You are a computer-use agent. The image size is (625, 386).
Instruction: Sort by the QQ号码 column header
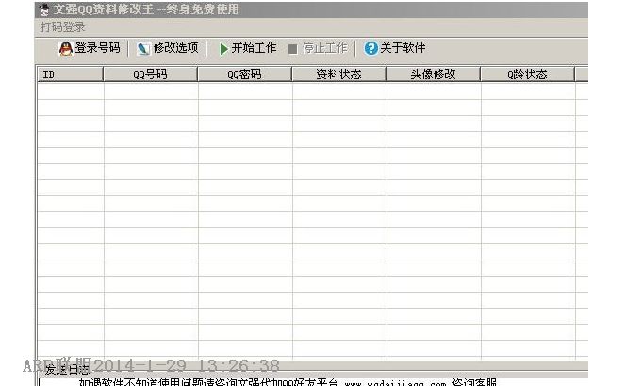pyautogui.click(x=150, y=75)
